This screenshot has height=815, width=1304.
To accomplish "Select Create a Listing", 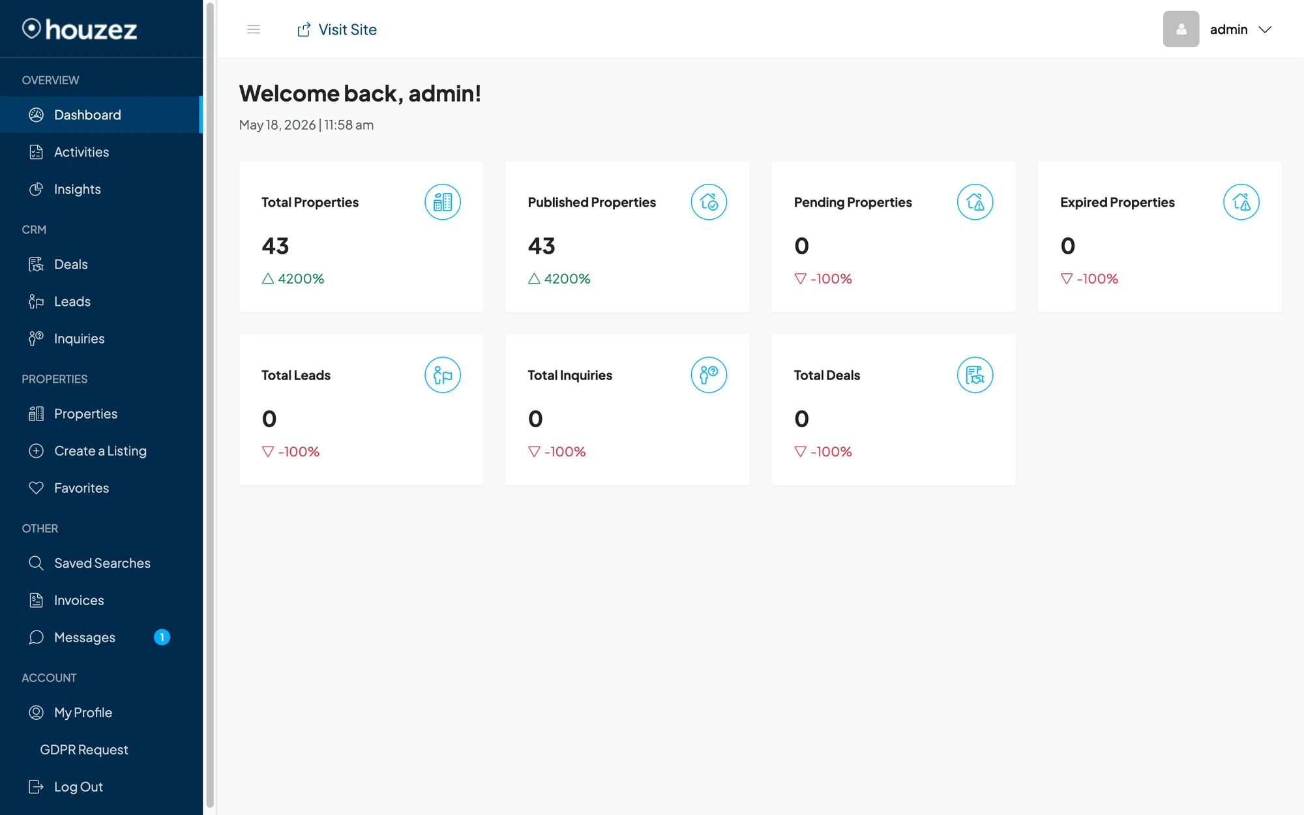I will pos(101,451).
